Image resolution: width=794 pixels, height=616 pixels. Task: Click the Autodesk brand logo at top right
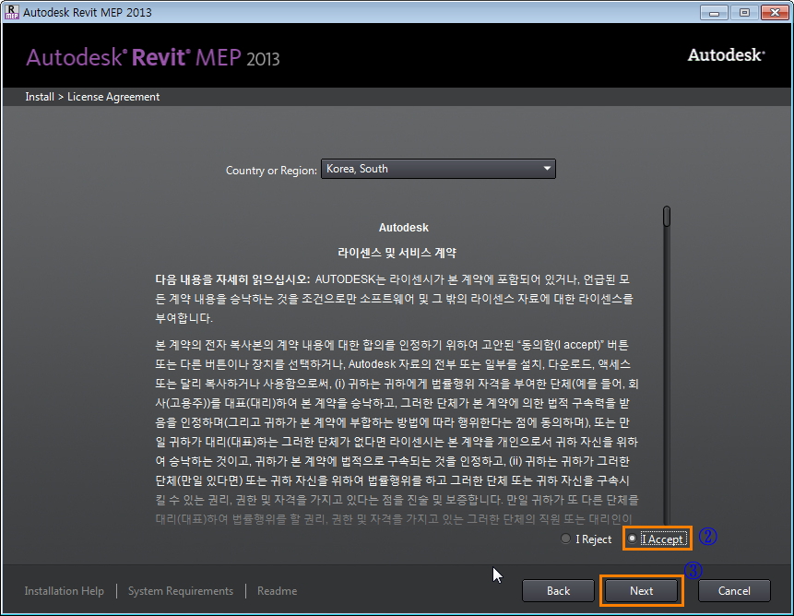point(726,55)
